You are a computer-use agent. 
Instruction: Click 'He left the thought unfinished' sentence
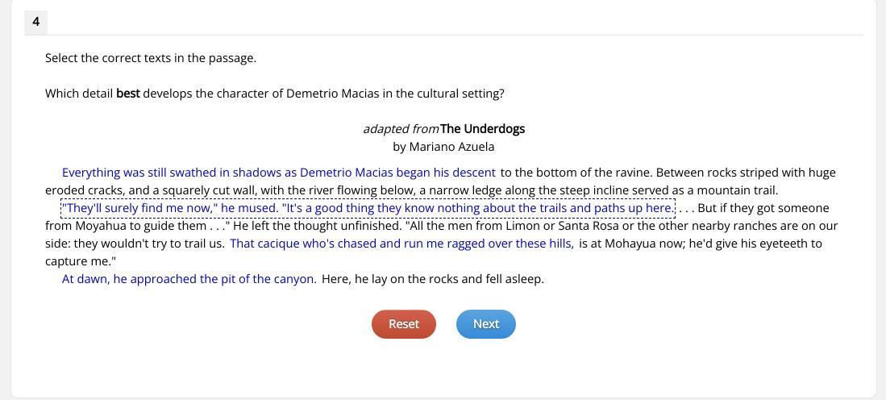(x=317, y=226)
